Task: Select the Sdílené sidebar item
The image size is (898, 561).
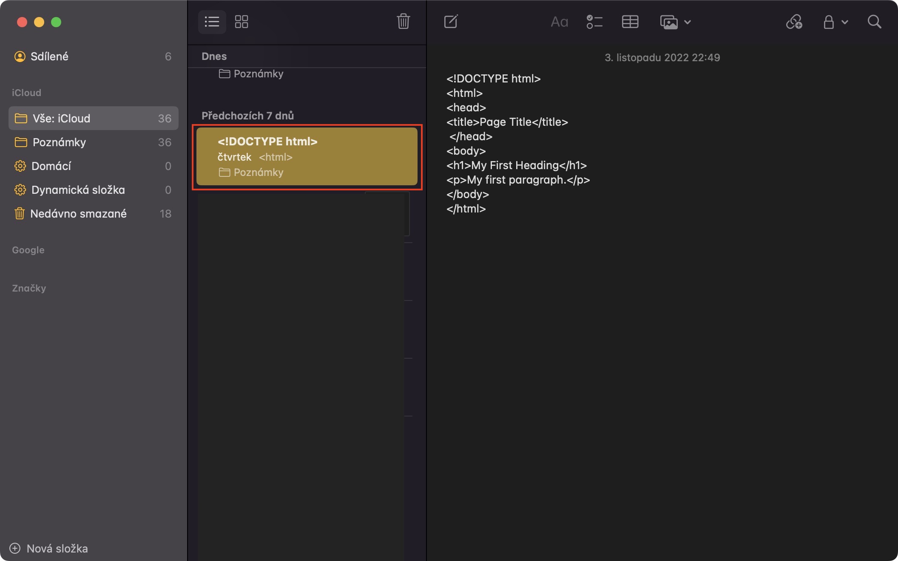Action: click(49, 57)
